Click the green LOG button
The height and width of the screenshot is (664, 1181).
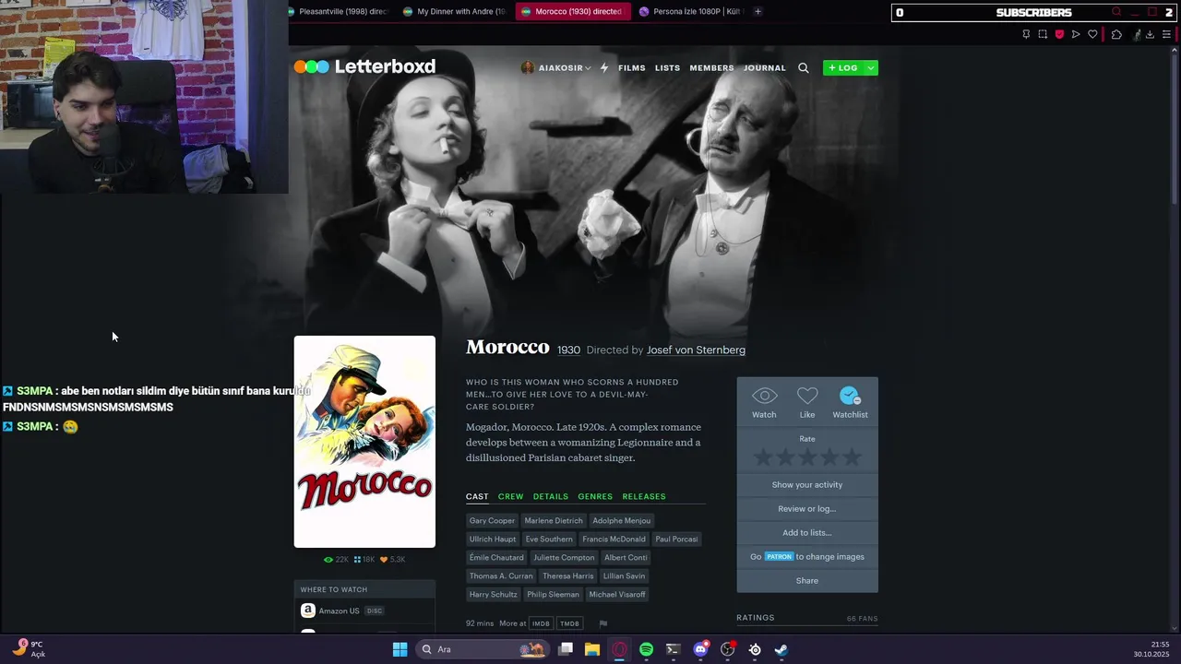pos(843,67)
